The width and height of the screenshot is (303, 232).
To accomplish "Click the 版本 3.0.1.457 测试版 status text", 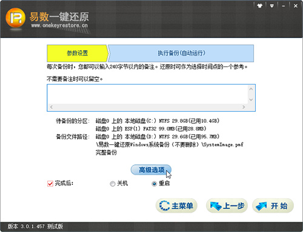I will click(x=35, y=227).
